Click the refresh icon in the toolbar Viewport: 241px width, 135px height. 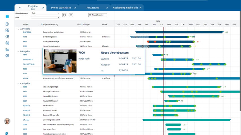64,15
